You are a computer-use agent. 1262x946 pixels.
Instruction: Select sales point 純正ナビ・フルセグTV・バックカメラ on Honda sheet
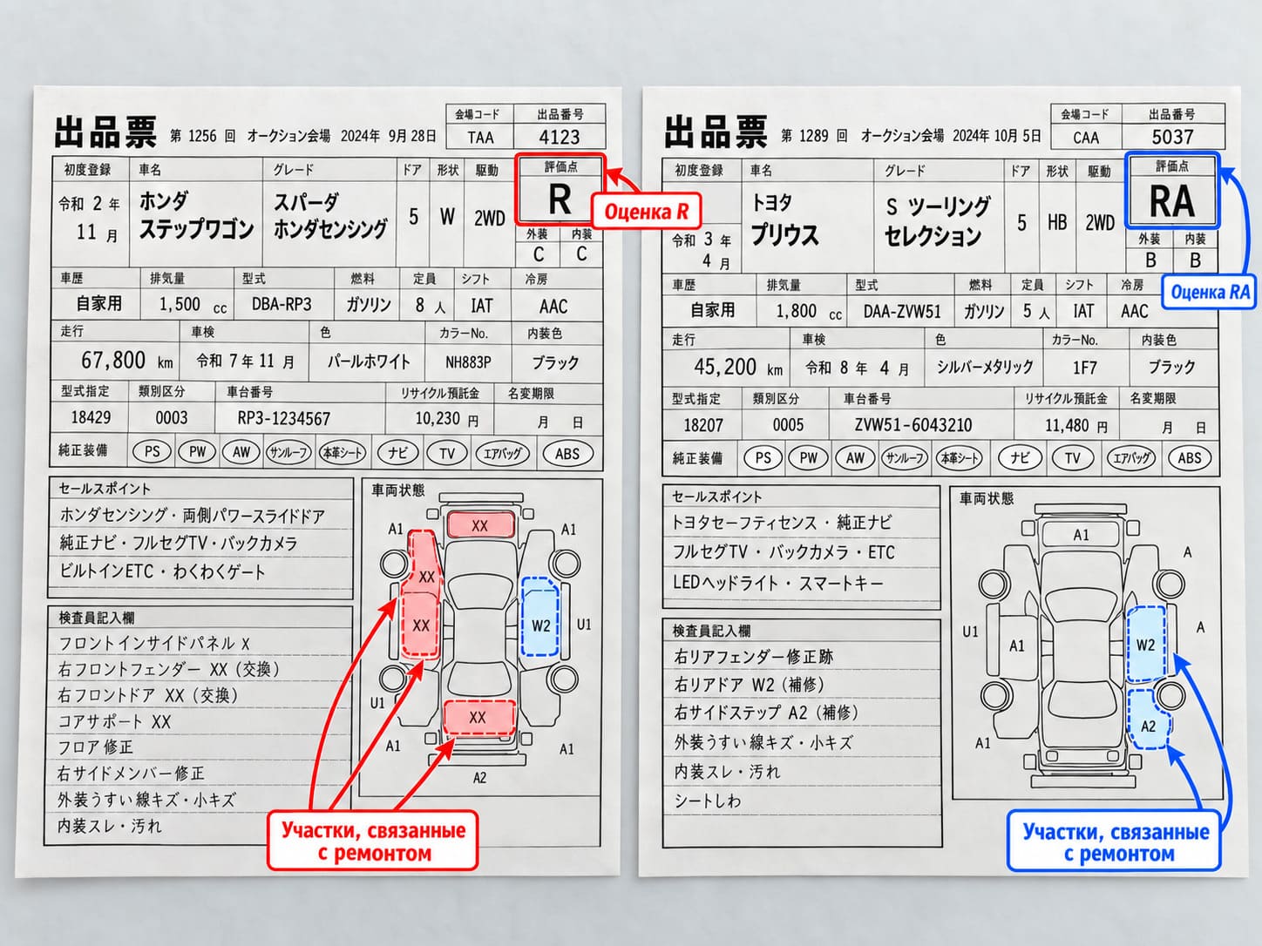(x=178, y=544)
